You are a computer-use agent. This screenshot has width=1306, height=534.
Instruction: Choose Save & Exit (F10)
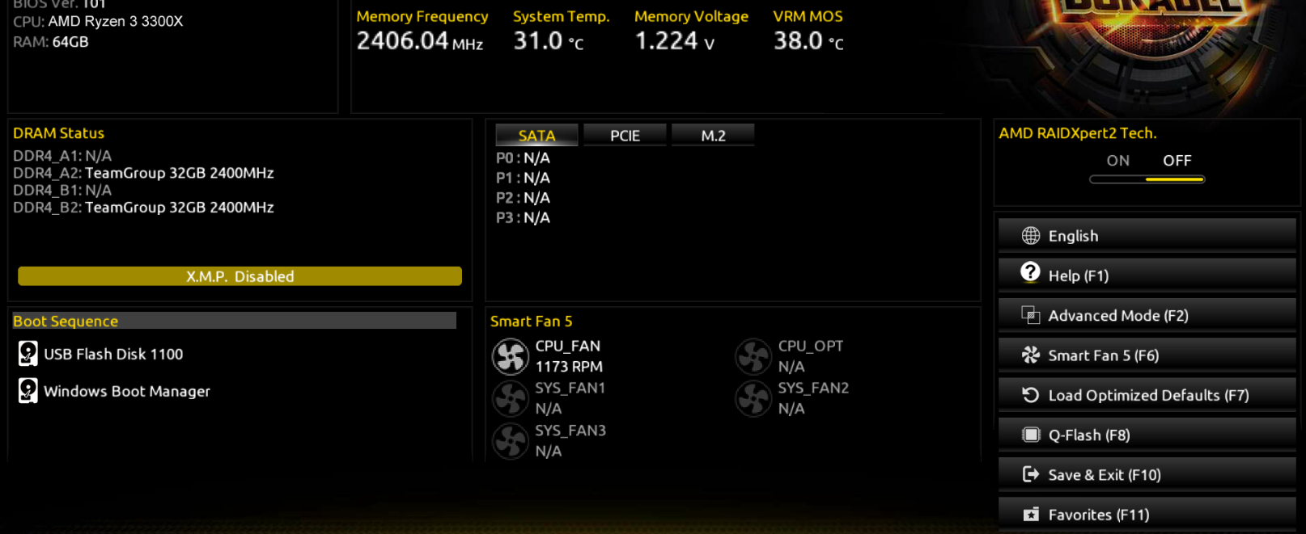coord(1147,474)
